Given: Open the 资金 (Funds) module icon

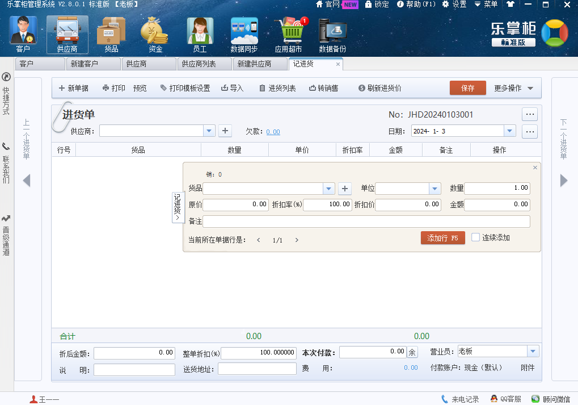Looking at the screenshot, I should click(155, 34).
